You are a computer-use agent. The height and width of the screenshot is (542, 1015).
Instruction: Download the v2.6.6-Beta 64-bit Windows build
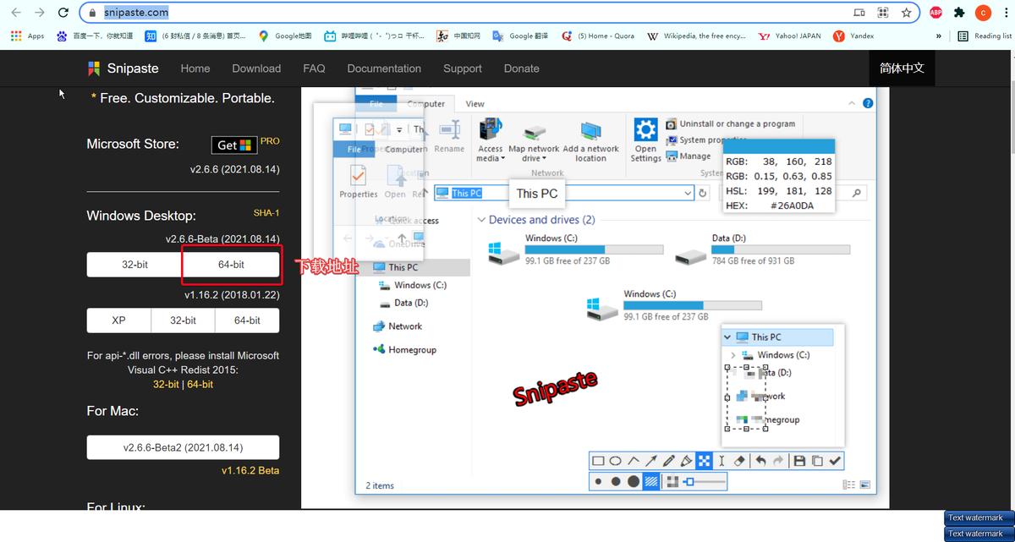coord(231,265)
